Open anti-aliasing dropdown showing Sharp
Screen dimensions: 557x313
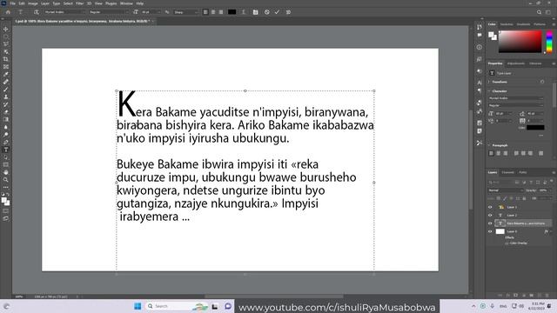pos(185,12)
